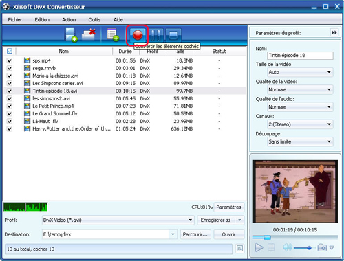Image resolution: width=344 pixels, height=261 pixels.
Task: Click the preview seek slider handle
Action: pos(267,237)
